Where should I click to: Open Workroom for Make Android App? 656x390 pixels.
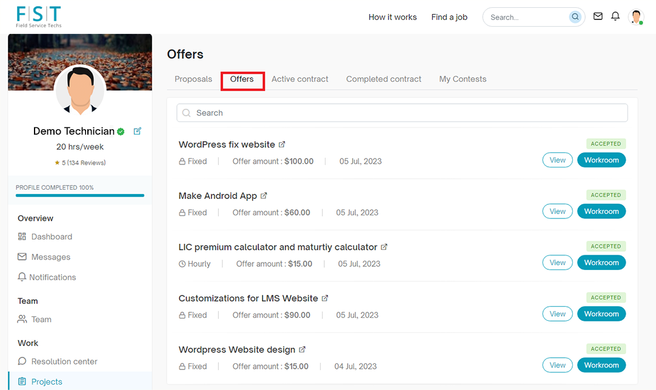coord(601,211)
